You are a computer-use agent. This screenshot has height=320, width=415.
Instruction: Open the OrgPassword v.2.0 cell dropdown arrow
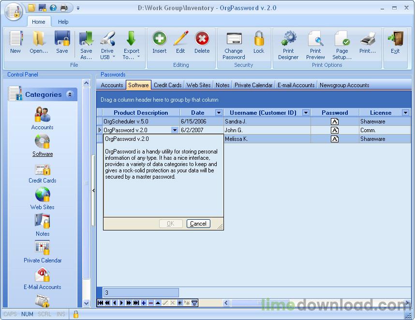(x=175, y=130)
